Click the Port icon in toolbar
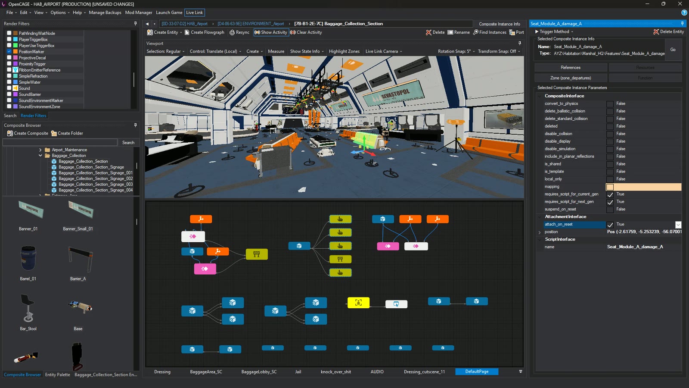The height and width of the screenshot is (388, 689). [x=512, y=32]
